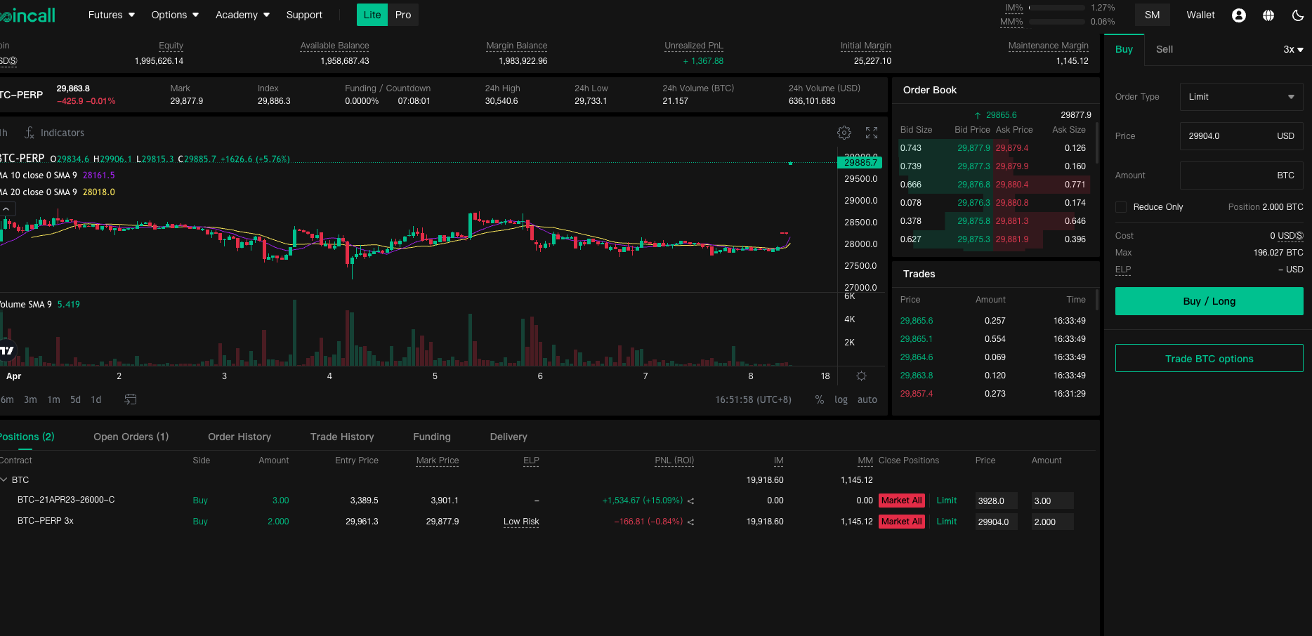Click Market All for BTC-PERP 3x
Screen dimensions: 1312x636
click(x=901, y=522)
